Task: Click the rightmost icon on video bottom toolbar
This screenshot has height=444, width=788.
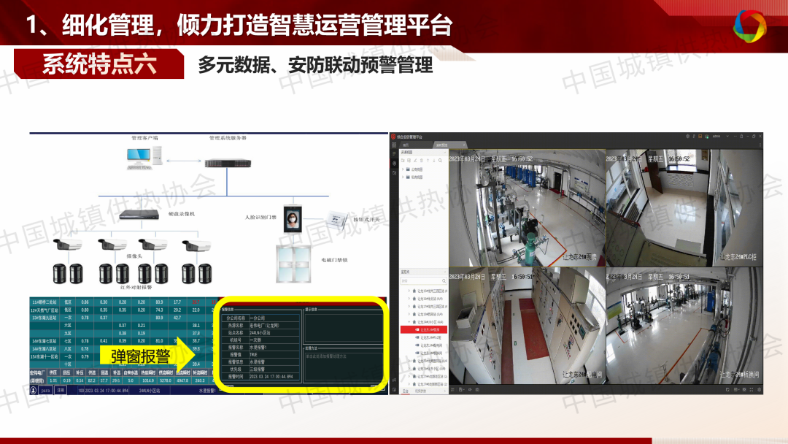Action: coord(757,390)
